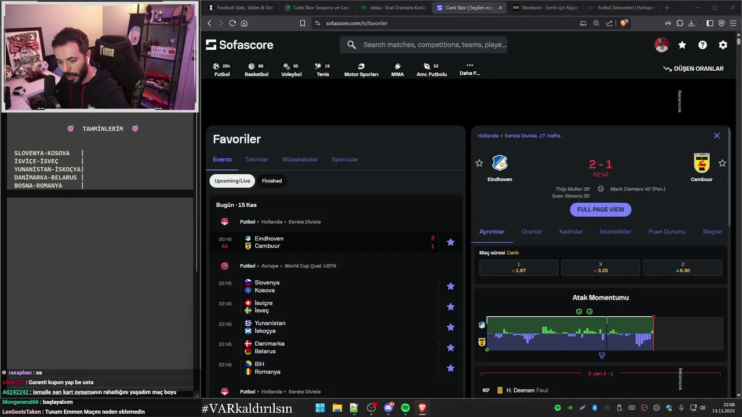Image resolution: width=742 pixels, height=417 pixels.
Task: Share this page icon in address bar
Action: click(609, 23)
